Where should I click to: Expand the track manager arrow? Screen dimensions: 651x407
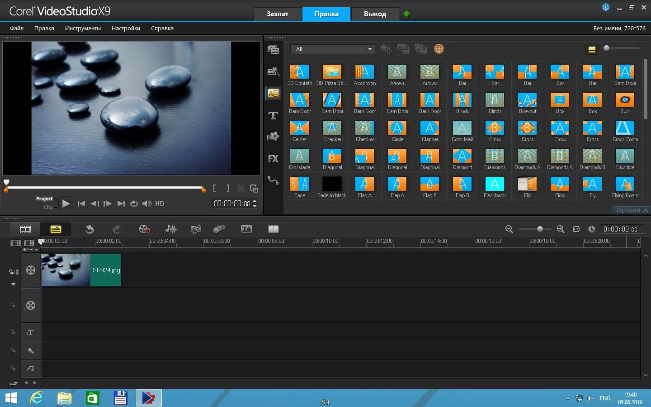click(x=13, y=284)
